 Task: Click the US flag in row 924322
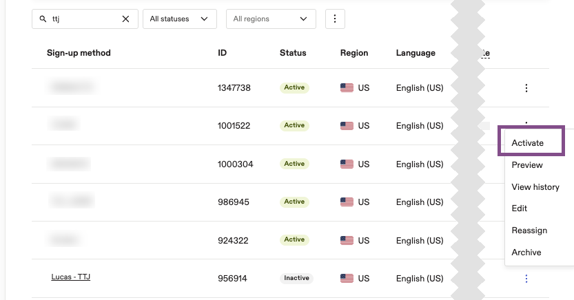click(x=347, y=240)
